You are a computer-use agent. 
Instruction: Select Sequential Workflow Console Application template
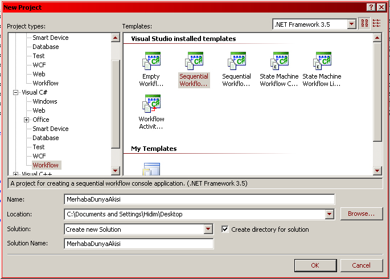[x=194, y=69]
